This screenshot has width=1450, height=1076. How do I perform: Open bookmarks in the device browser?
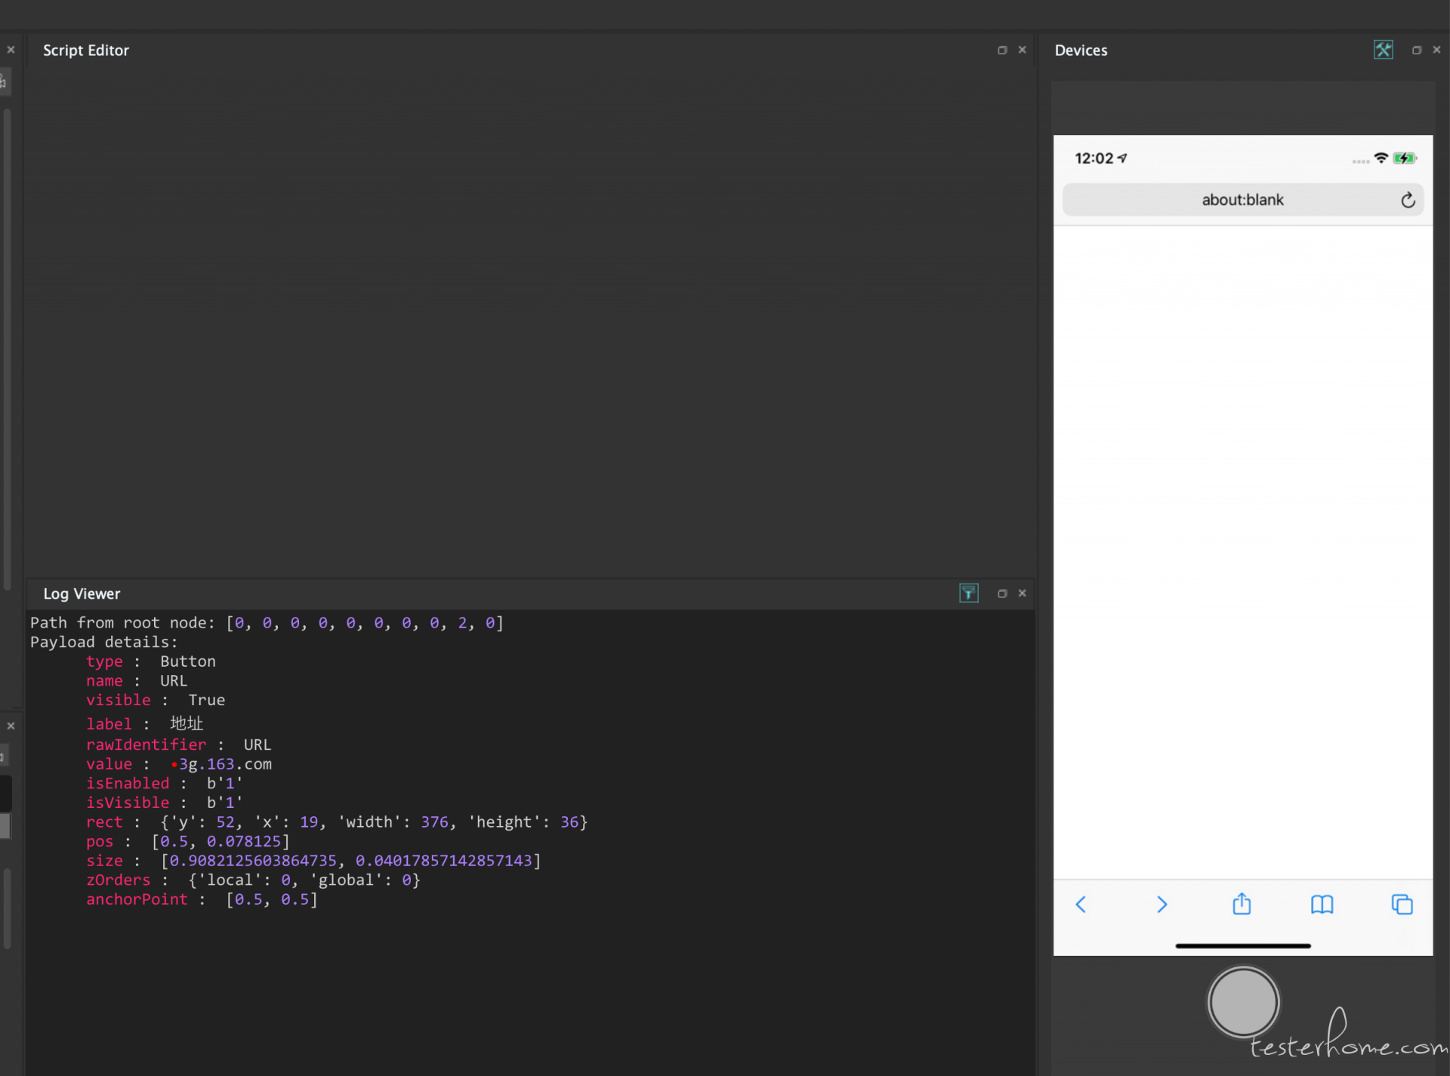click(1322, 905)
